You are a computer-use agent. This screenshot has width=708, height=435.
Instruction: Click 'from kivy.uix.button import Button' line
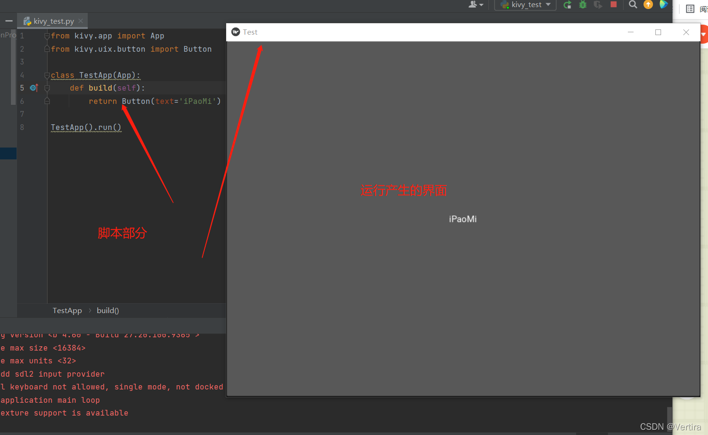(131, 49)
